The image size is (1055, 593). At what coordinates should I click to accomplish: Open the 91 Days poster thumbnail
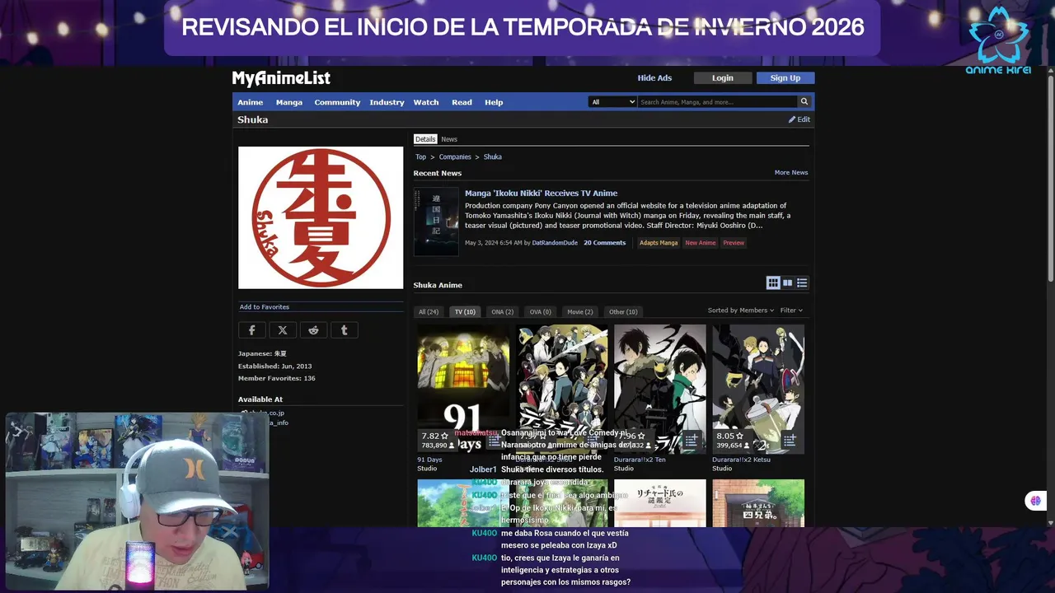pos(463,388)
